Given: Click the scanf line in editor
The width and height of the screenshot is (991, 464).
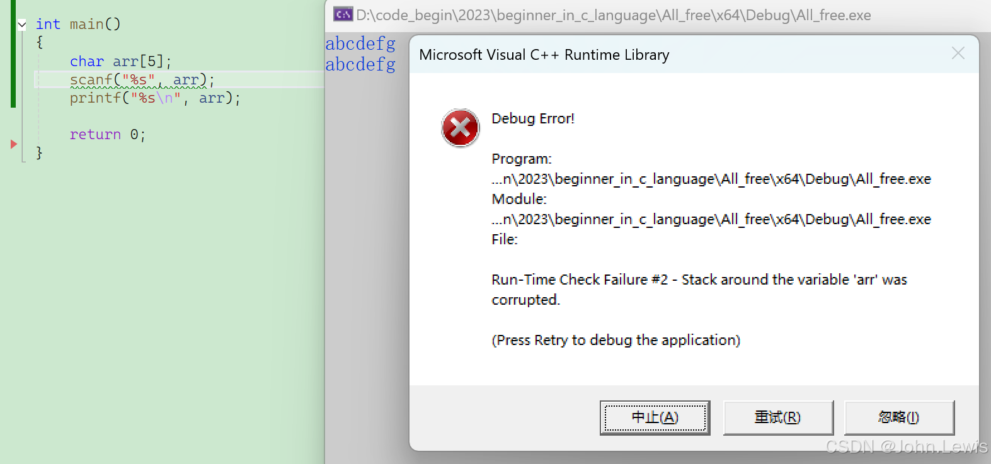Looking at the screenshot, I should (x=142, y=80).
